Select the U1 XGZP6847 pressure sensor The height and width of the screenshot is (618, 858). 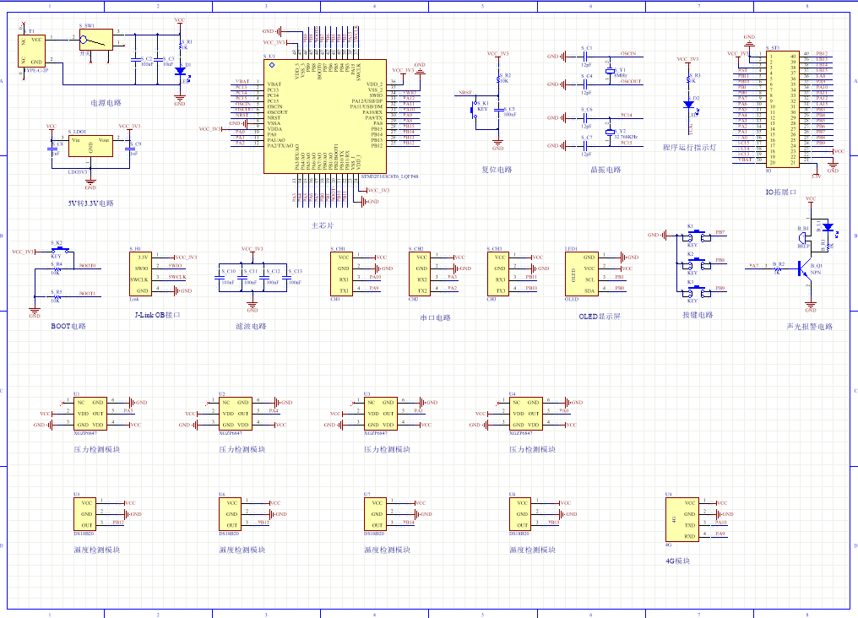(90, 414)
